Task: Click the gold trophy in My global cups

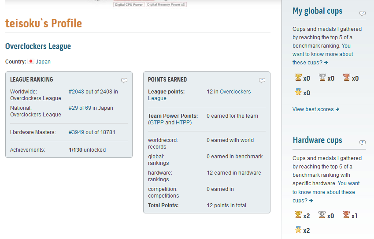Action: 298,78
